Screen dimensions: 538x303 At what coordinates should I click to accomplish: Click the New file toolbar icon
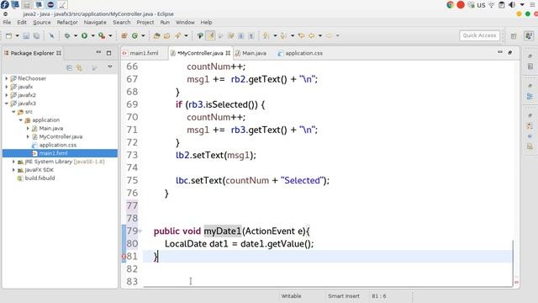click(x=9, y=35)
